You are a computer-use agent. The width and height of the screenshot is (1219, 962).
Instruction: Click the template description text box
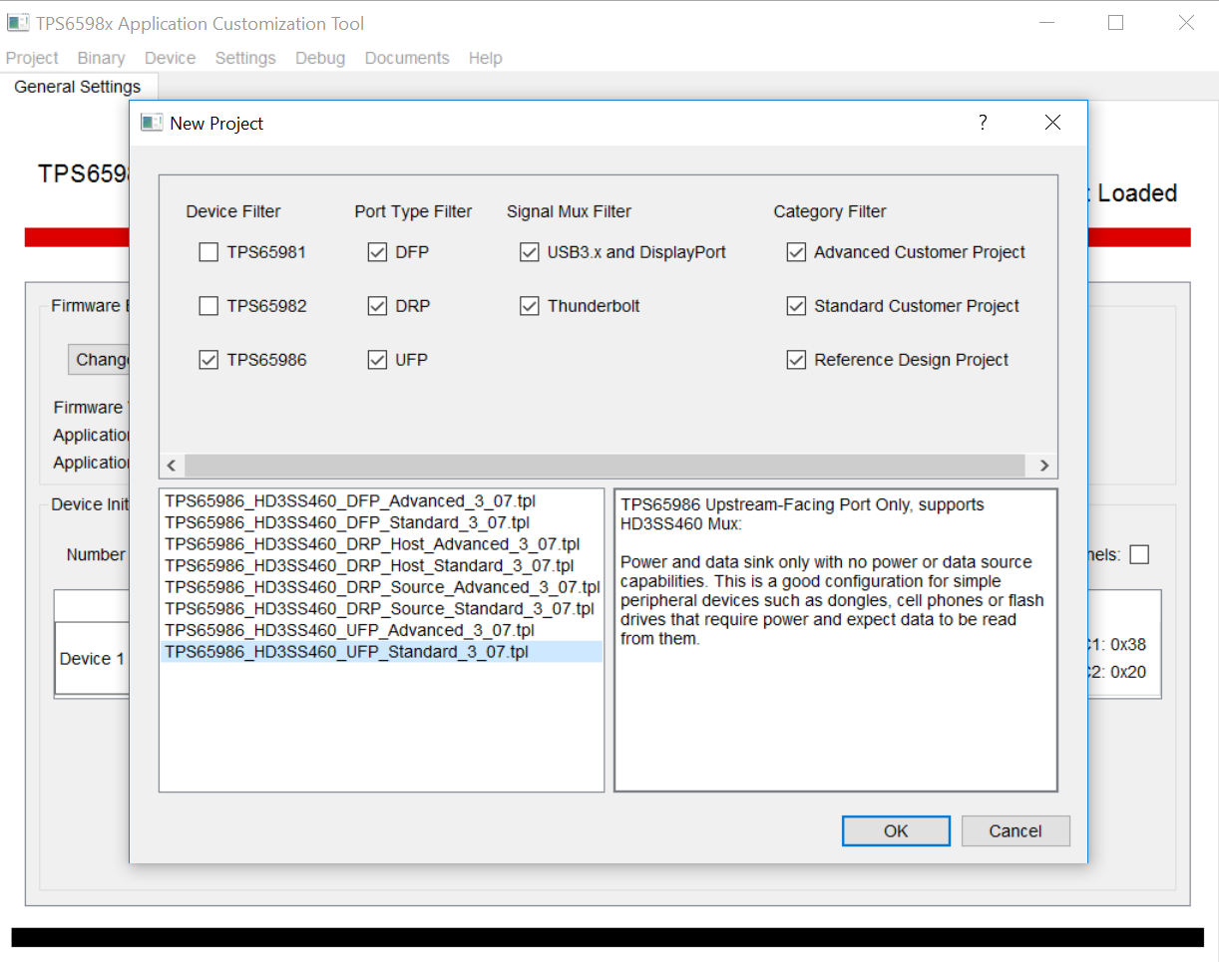[836, 640]
